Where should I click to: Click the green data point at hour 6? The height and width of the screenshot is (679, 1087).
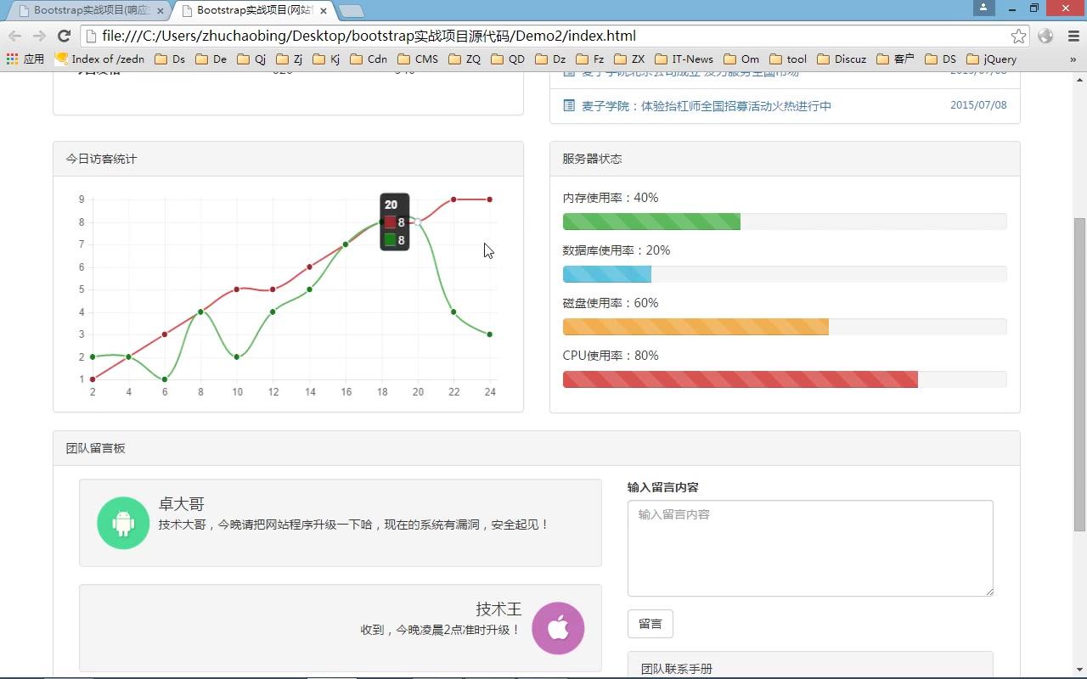pos(165,379)
